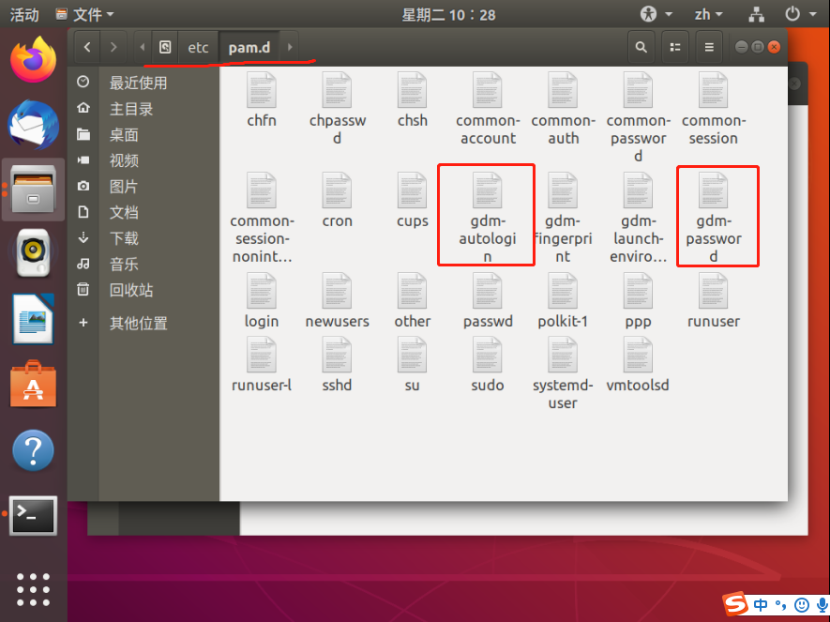Screen dimensions: 830x622
Task: Open the accessibility menu in top bar
Action: click(x=656, y=14)
